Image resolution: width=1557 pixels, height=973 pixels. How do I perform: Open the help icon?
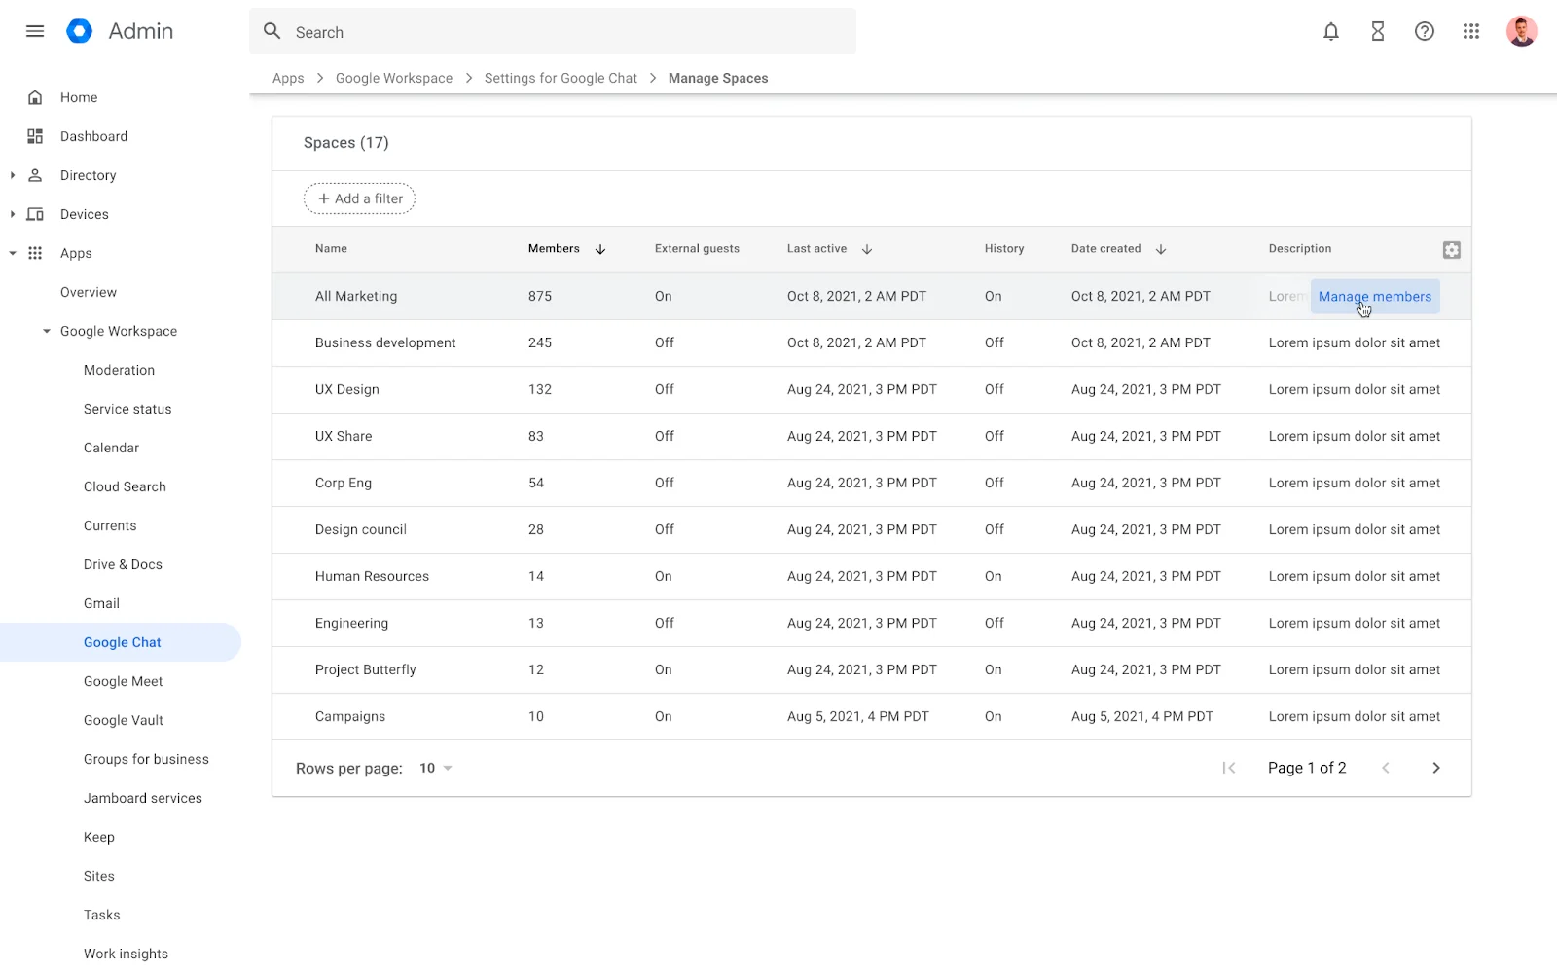click(1424, 31)
